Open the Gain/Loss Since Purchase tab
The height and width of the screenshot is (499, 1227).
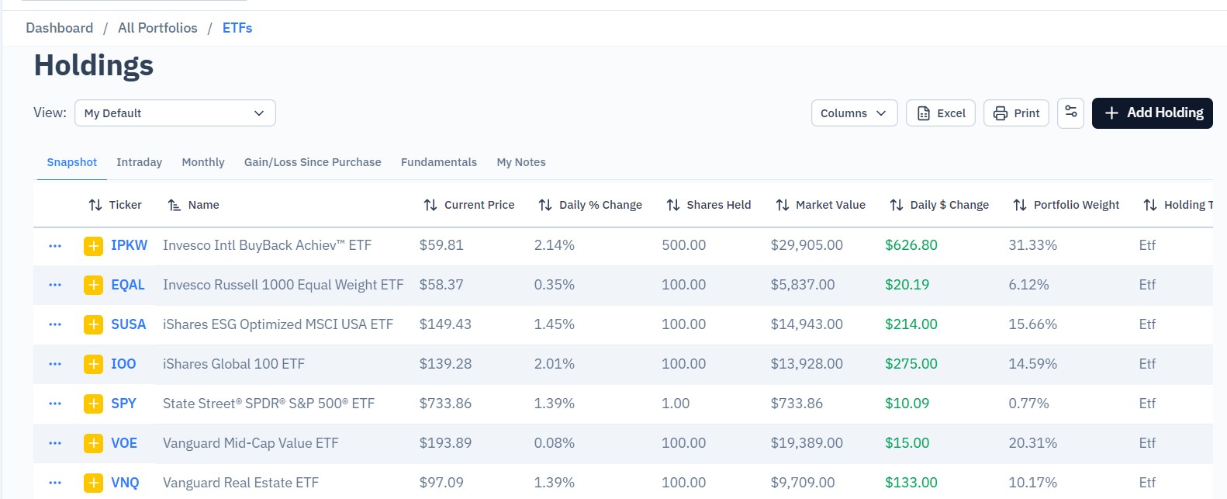coord(313,162)
